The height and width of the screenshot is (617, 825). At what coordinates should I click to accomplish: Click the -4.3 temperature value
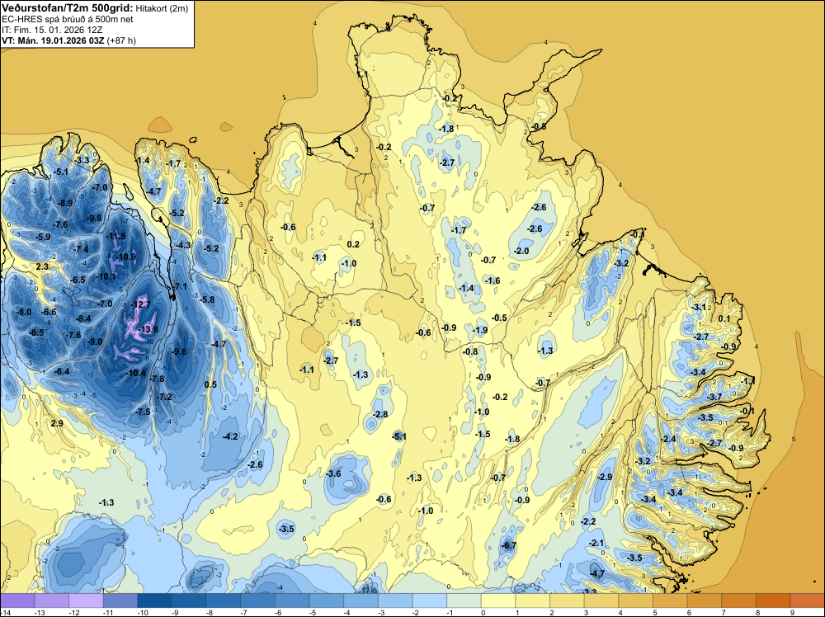coord(183,245)
